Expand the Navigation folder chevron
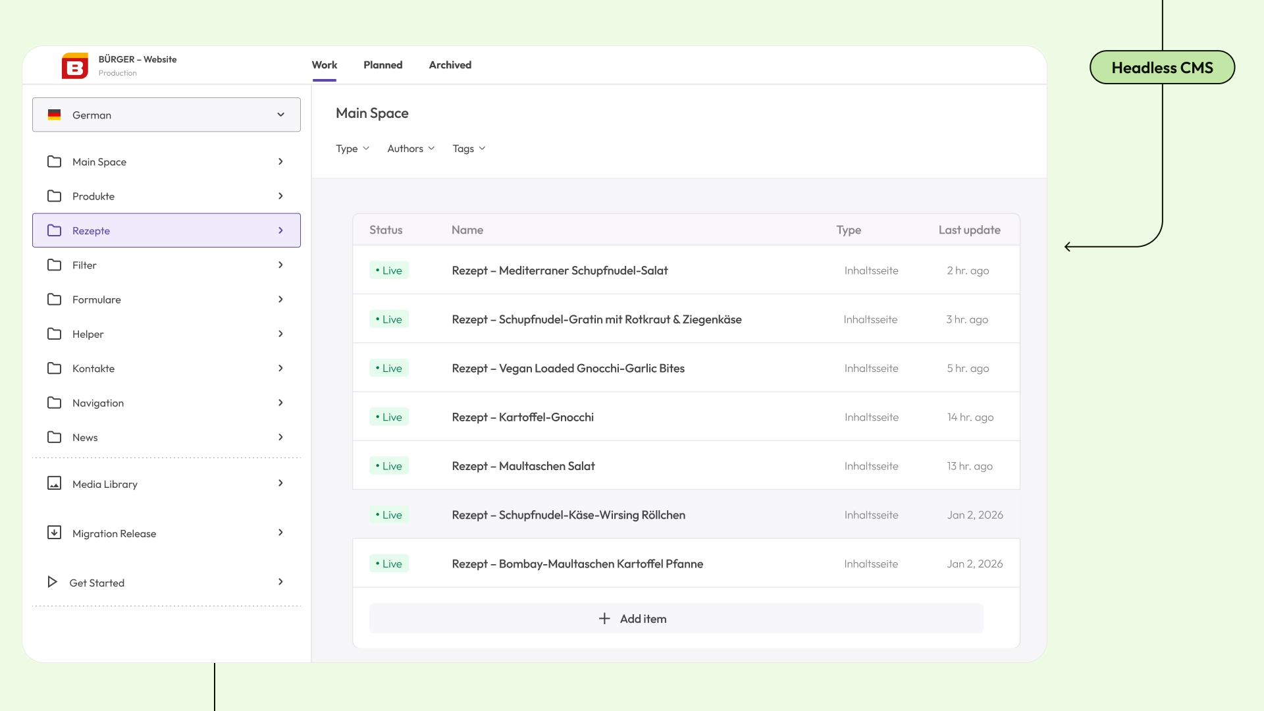The height and width of the screenshot is (711, 1264). (x=280, y=402)
